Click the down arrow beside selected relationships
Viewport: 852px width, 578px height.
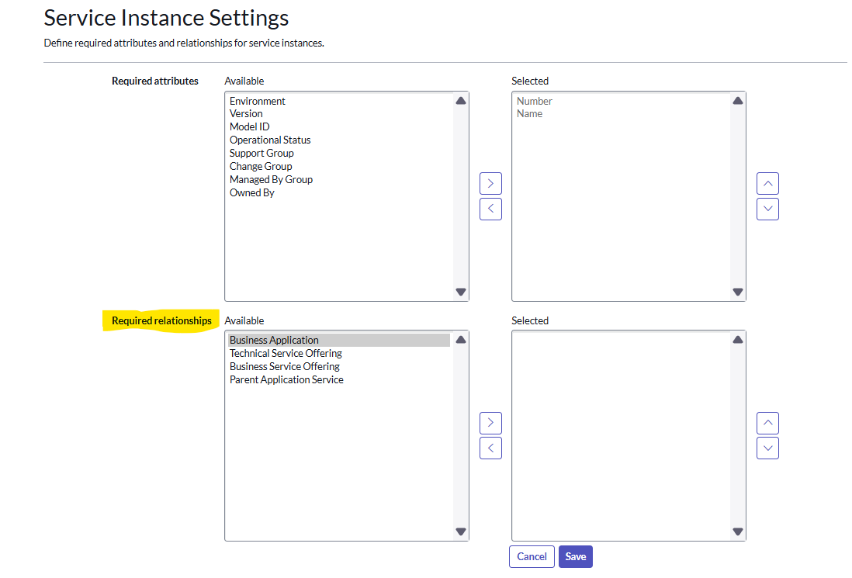(767, 448)
